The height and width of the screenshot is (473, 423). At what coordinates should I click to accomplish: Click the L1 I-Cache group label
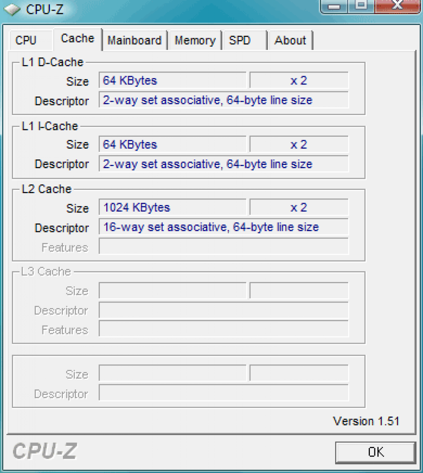tap(50, 126)
